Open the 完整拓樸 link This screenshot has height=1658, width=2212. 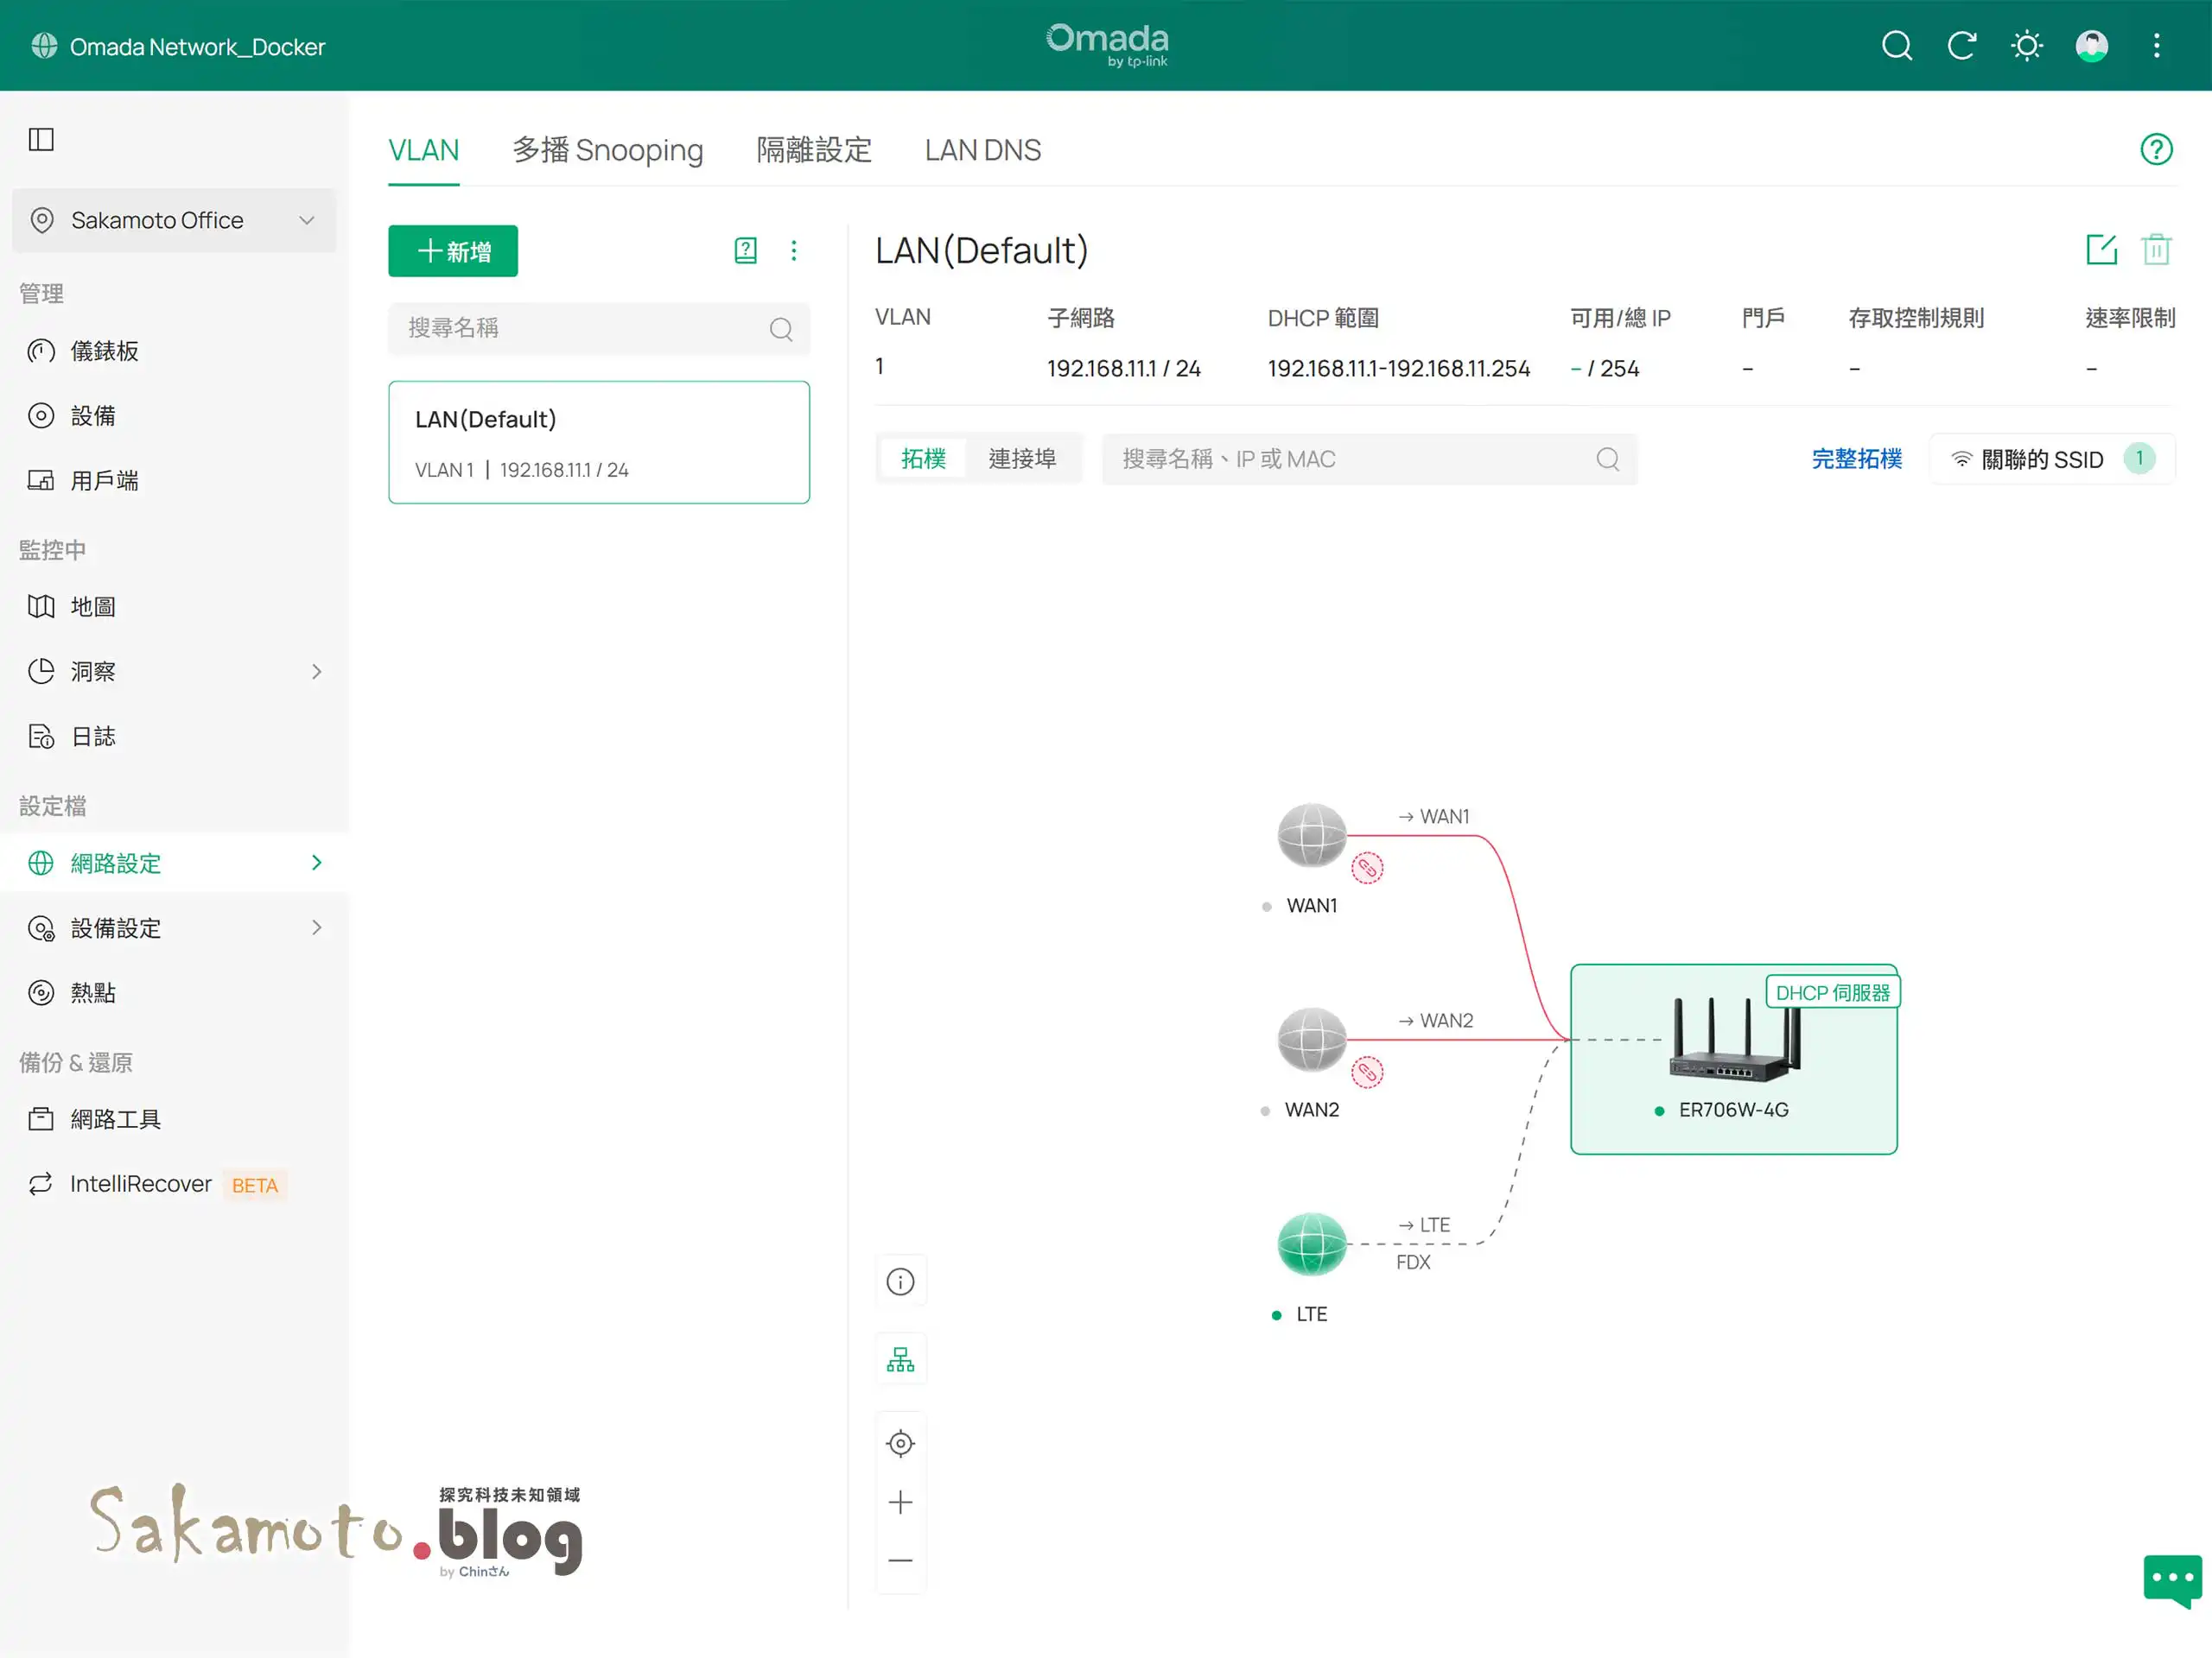tap(1856, 459)
